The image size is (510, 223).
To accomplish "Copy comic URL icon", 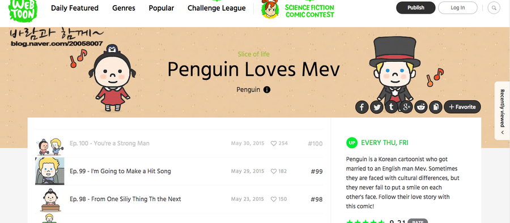I will click(x=436, y=107).
